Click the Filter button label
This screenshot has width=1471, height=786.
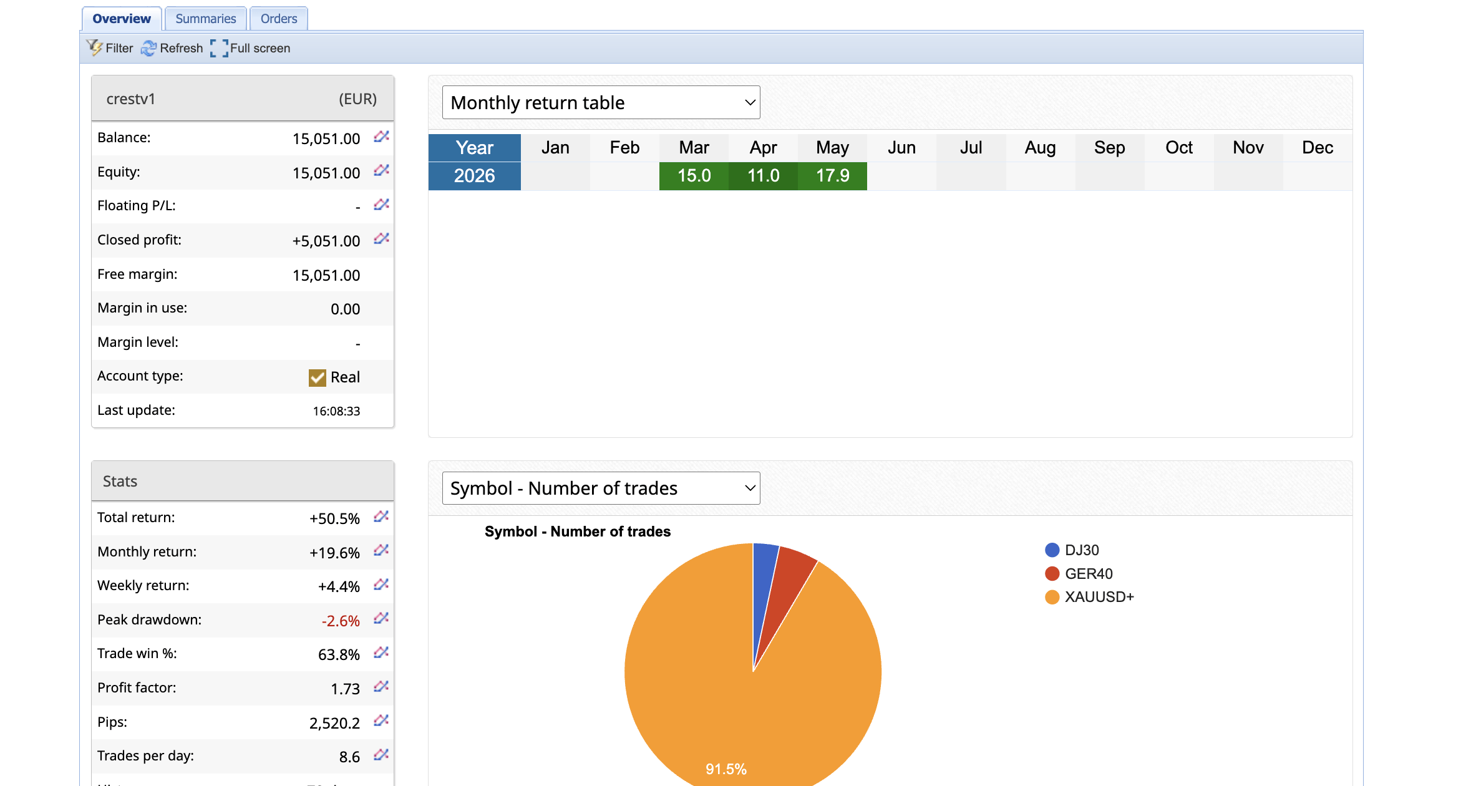coord(119,48)
